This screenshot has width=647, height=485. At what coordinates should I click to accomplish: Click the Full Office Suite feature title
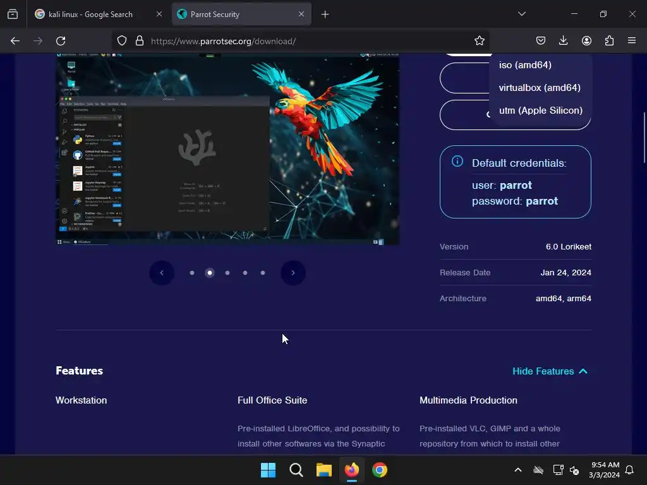(272, 400)
